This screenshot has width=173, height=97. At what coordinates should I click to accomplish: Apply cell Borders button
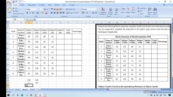(x=38, y=13)
